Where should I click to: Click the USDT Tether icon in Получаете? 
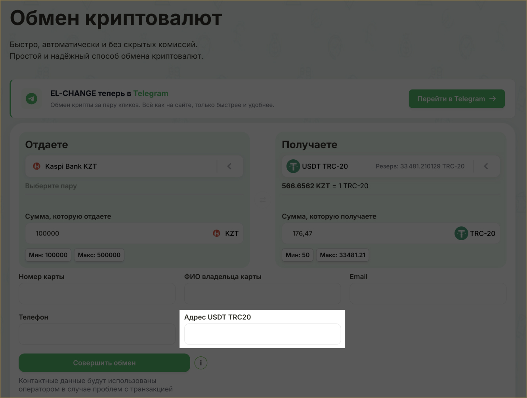click(x=293, y=166)
